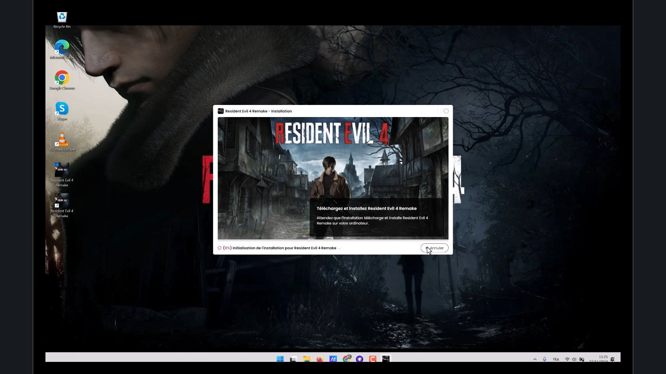Launch Microsoft Edge from the desktop
This screenshot has width=666, height=374.
tap(62, 50)
